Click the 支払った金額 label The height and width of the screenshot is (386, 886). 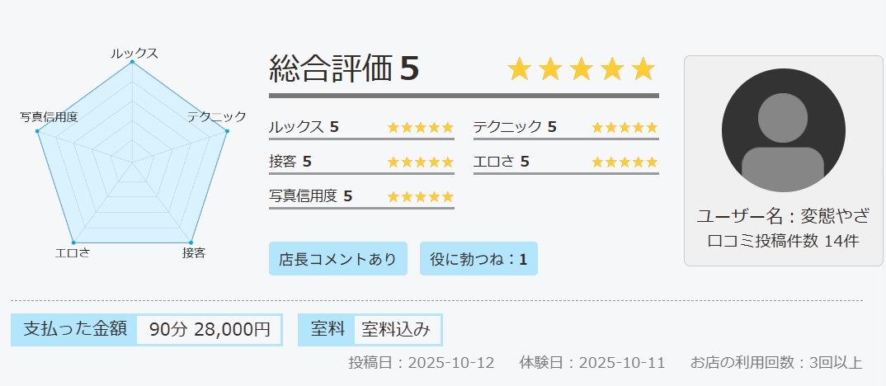[x=75, y=329]
